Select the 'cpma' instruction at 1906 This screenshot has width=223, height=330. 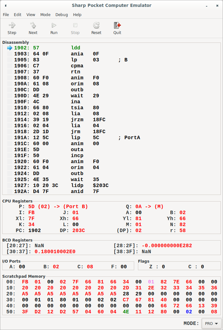coord(77,66)
